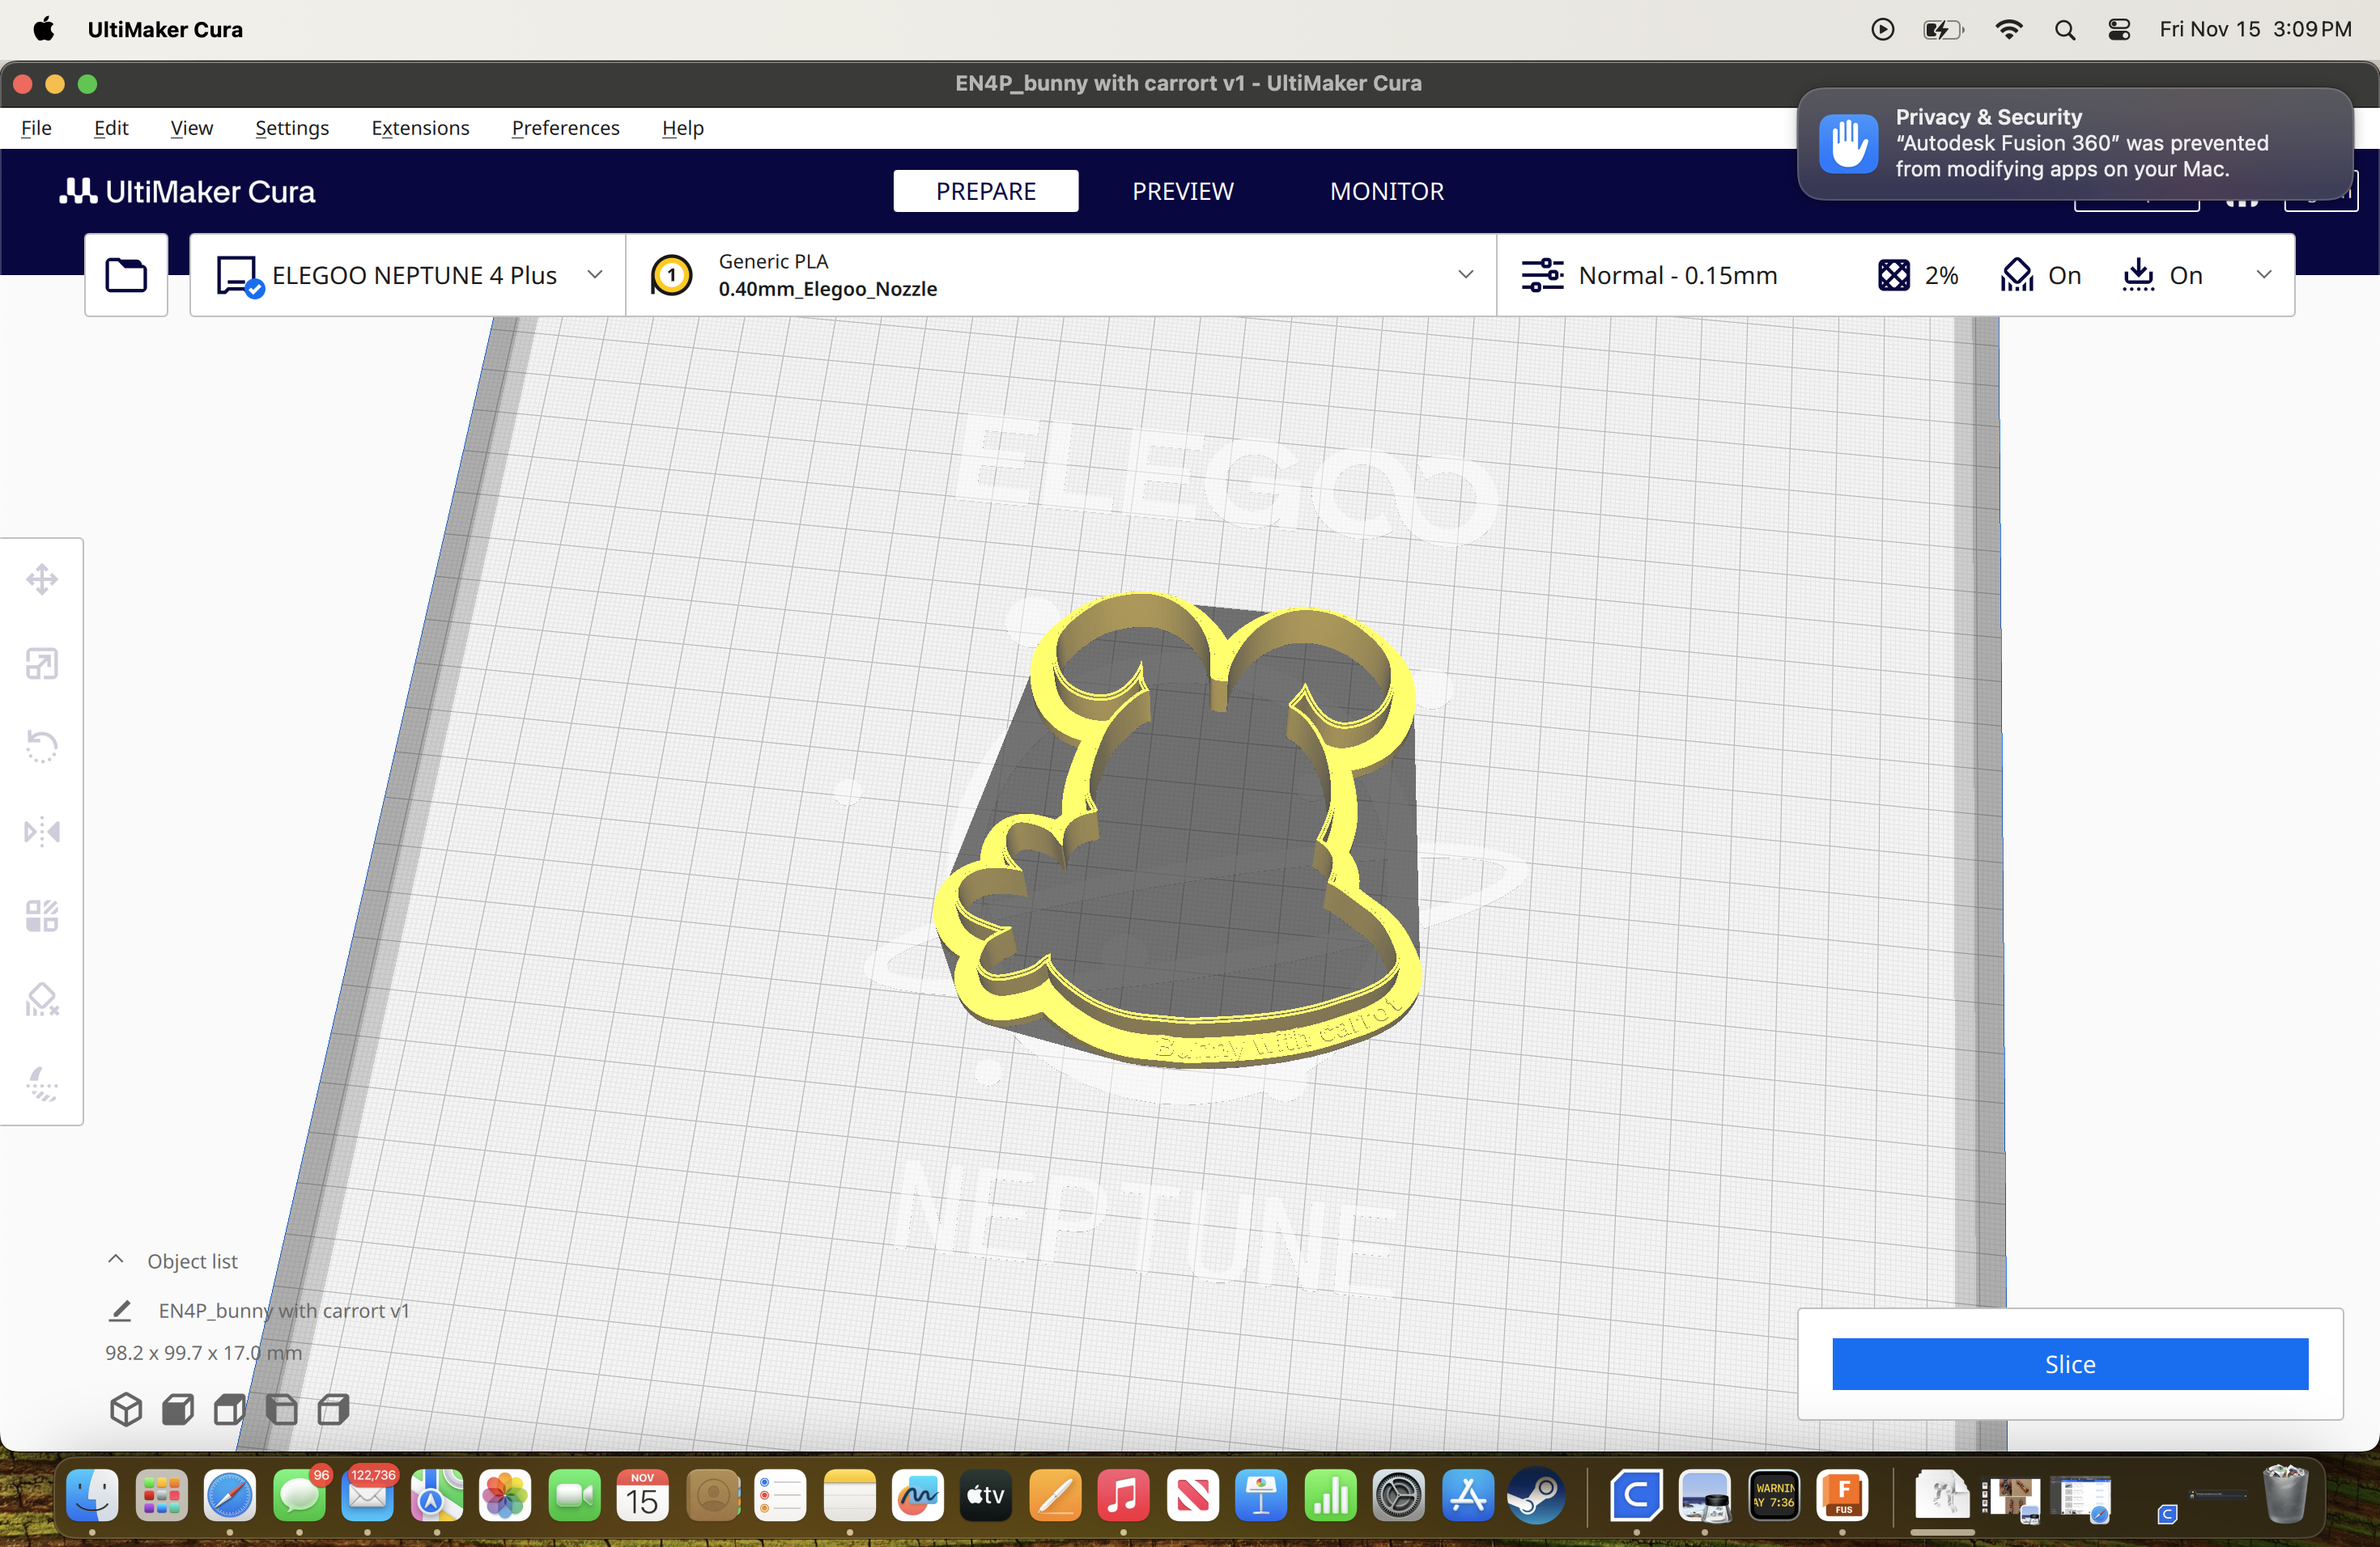
Task: Click the adhesion On setting
Action: click(x=2162, y=275)
